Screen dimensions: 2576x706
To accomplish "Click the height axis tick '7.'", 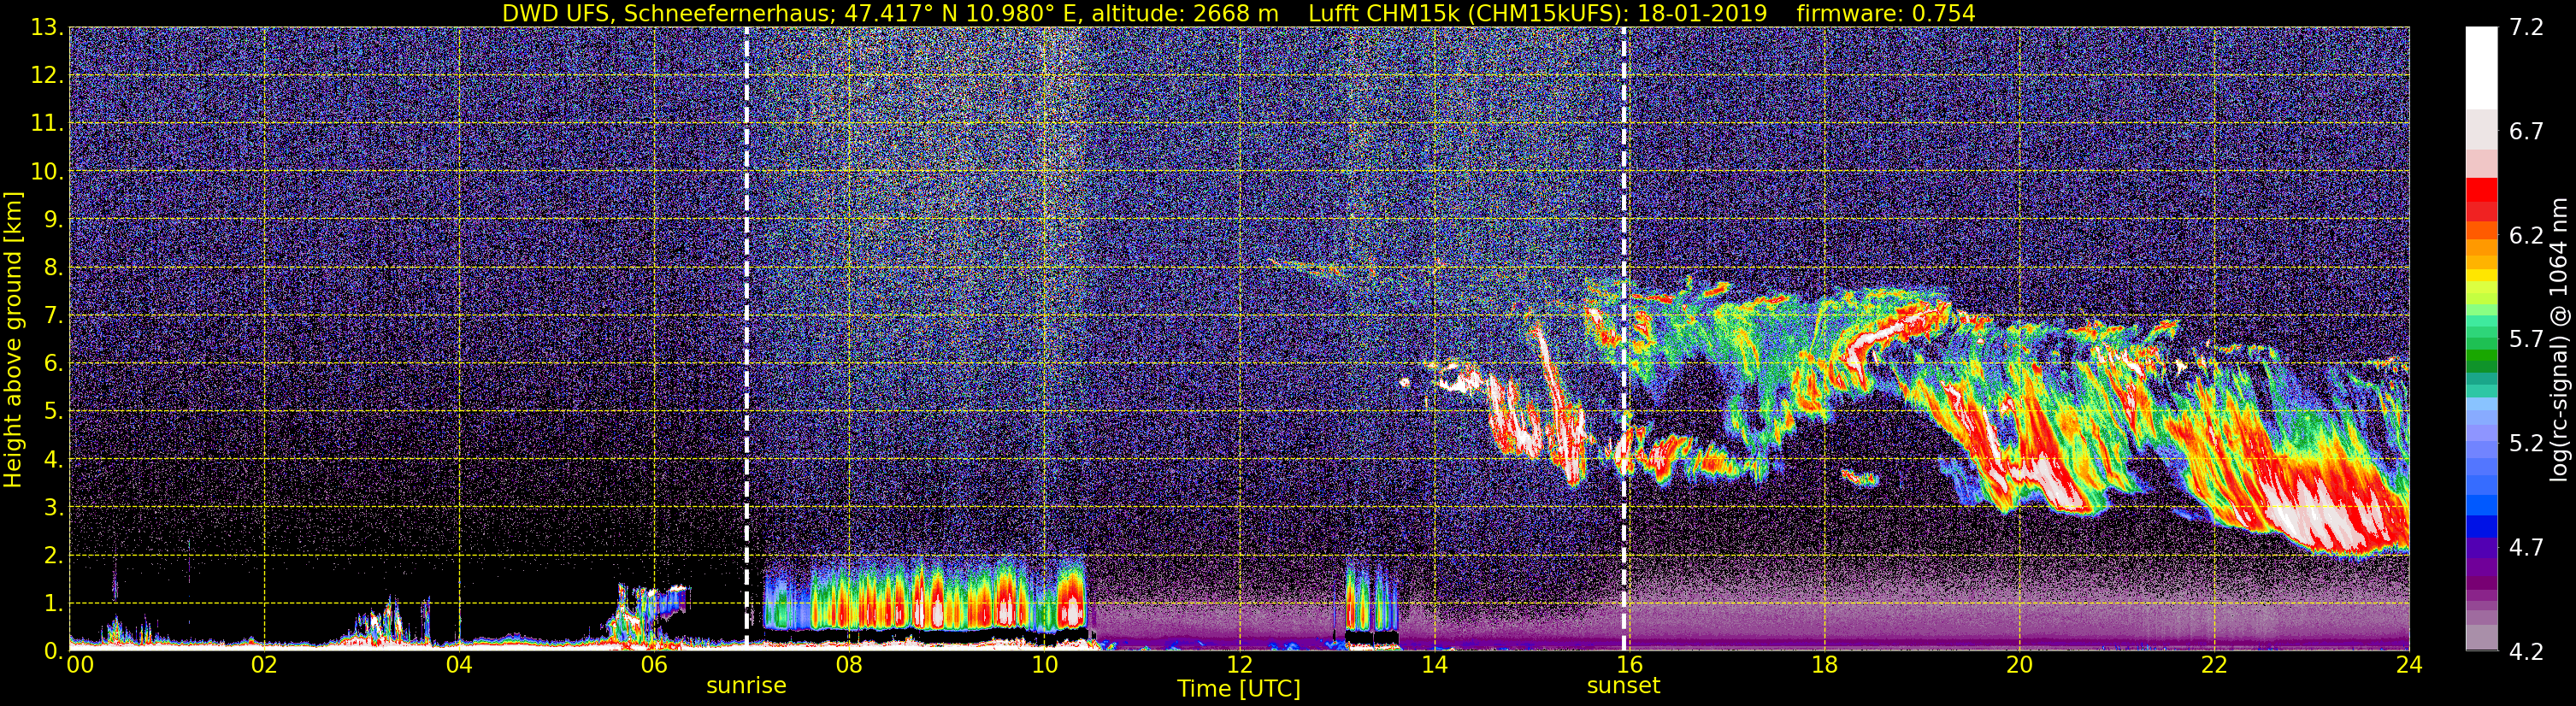I will (53, 315).
